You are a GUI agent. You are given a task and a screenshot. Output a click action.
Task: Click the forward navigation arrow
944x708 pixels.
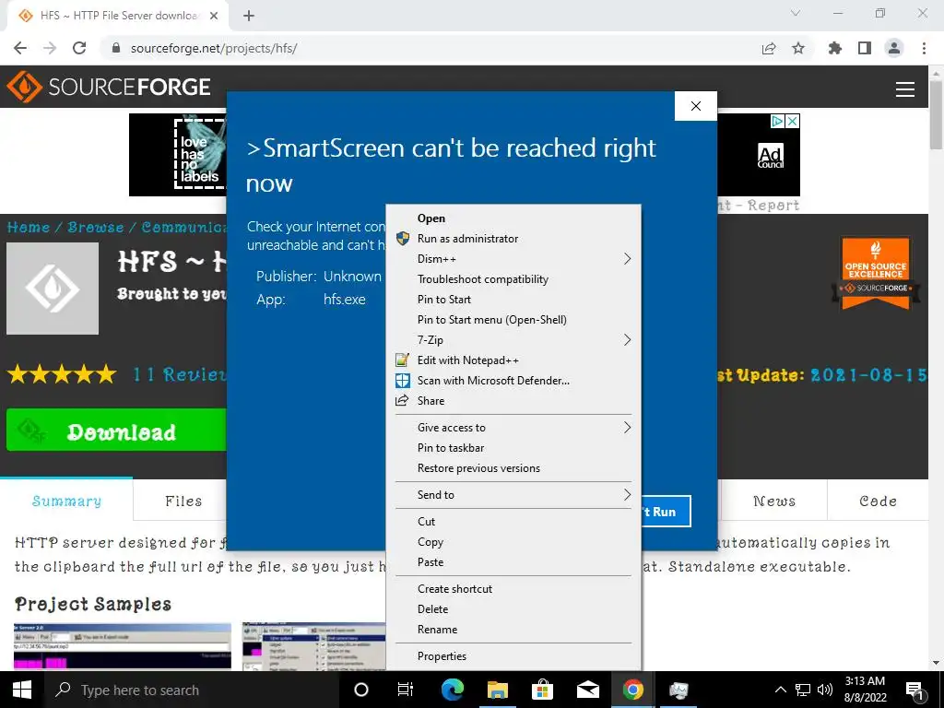point(50,48)
